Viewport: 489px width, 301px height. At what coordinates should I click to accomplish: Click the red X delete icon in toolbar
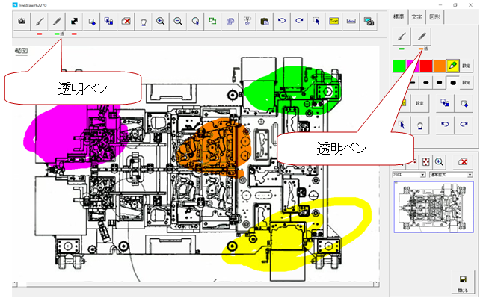(126, 22)
